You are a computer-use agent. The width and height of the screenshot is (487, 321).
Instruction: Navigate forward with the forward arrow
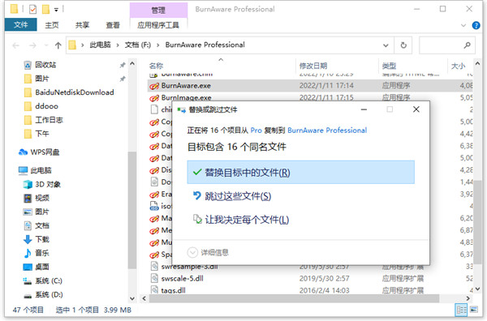[x=32, y=45]
